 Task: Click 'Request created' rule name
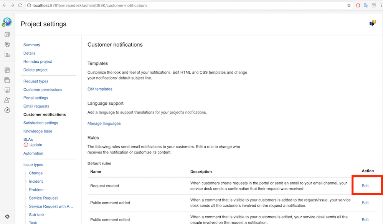coord(104,186)
